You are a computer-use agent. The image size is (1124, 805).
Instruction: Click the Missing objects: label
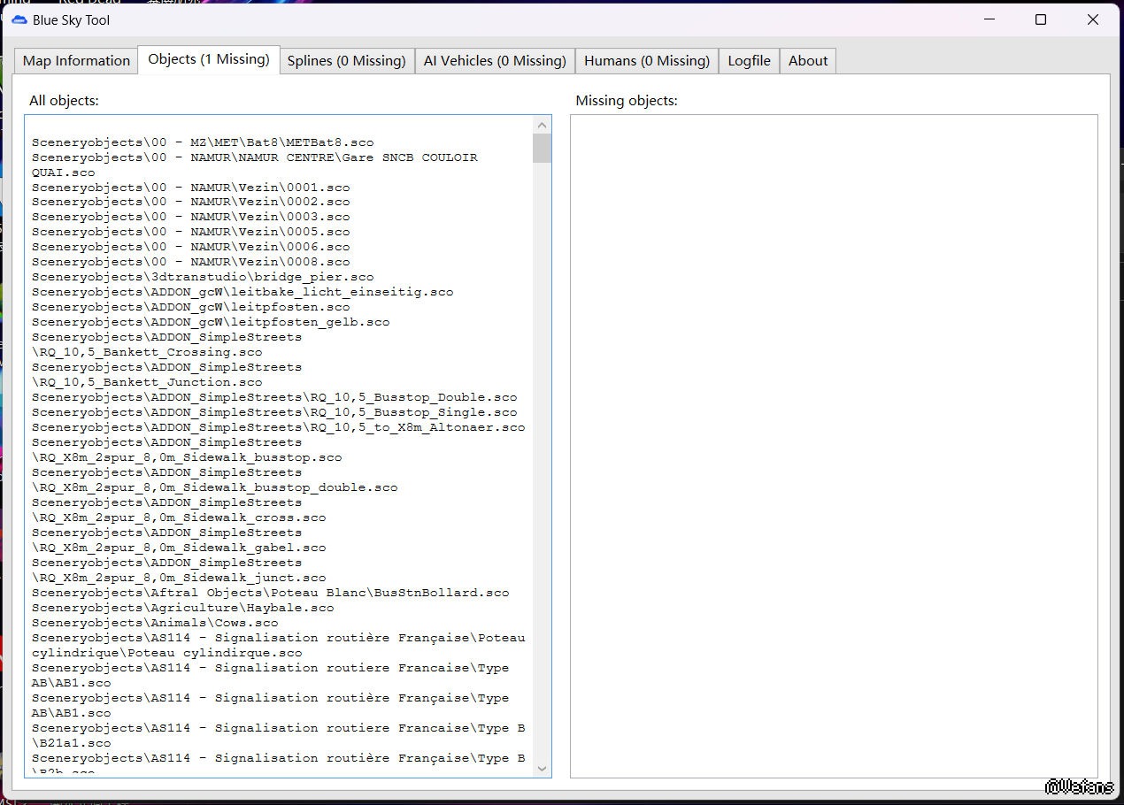click(627, 101)
